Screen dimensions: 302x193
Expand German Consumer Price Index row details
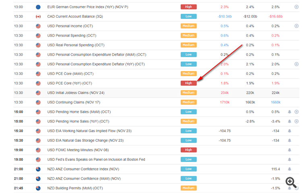click(x=296, y=7)
